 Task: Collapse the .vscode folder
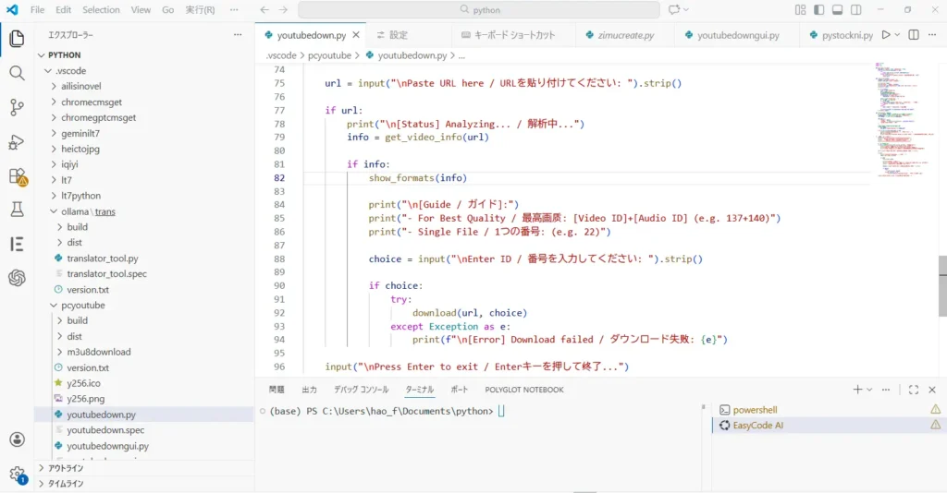(x=144, y=70)
